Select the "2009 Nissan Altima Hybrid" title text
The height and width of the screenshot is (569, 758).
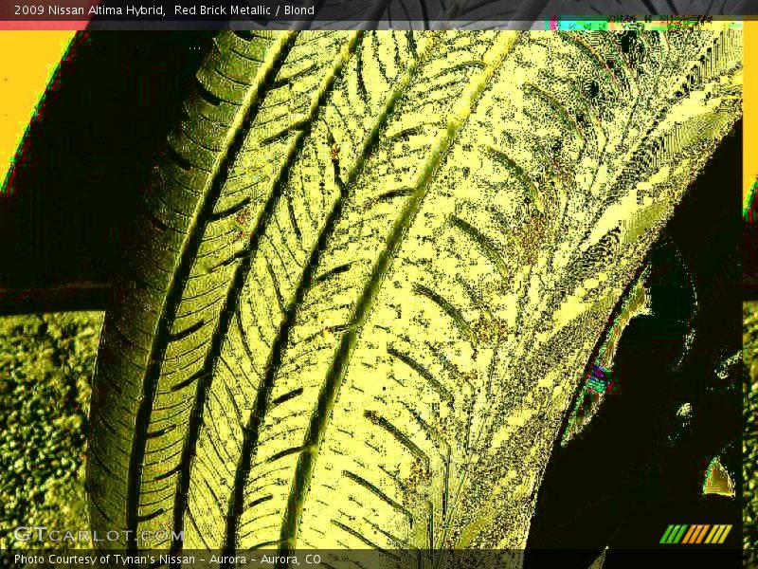pos(89,10)
